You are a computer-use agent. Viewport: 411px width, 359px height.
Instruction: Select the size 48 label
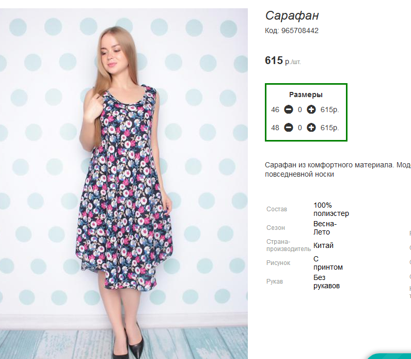[275, 128]
